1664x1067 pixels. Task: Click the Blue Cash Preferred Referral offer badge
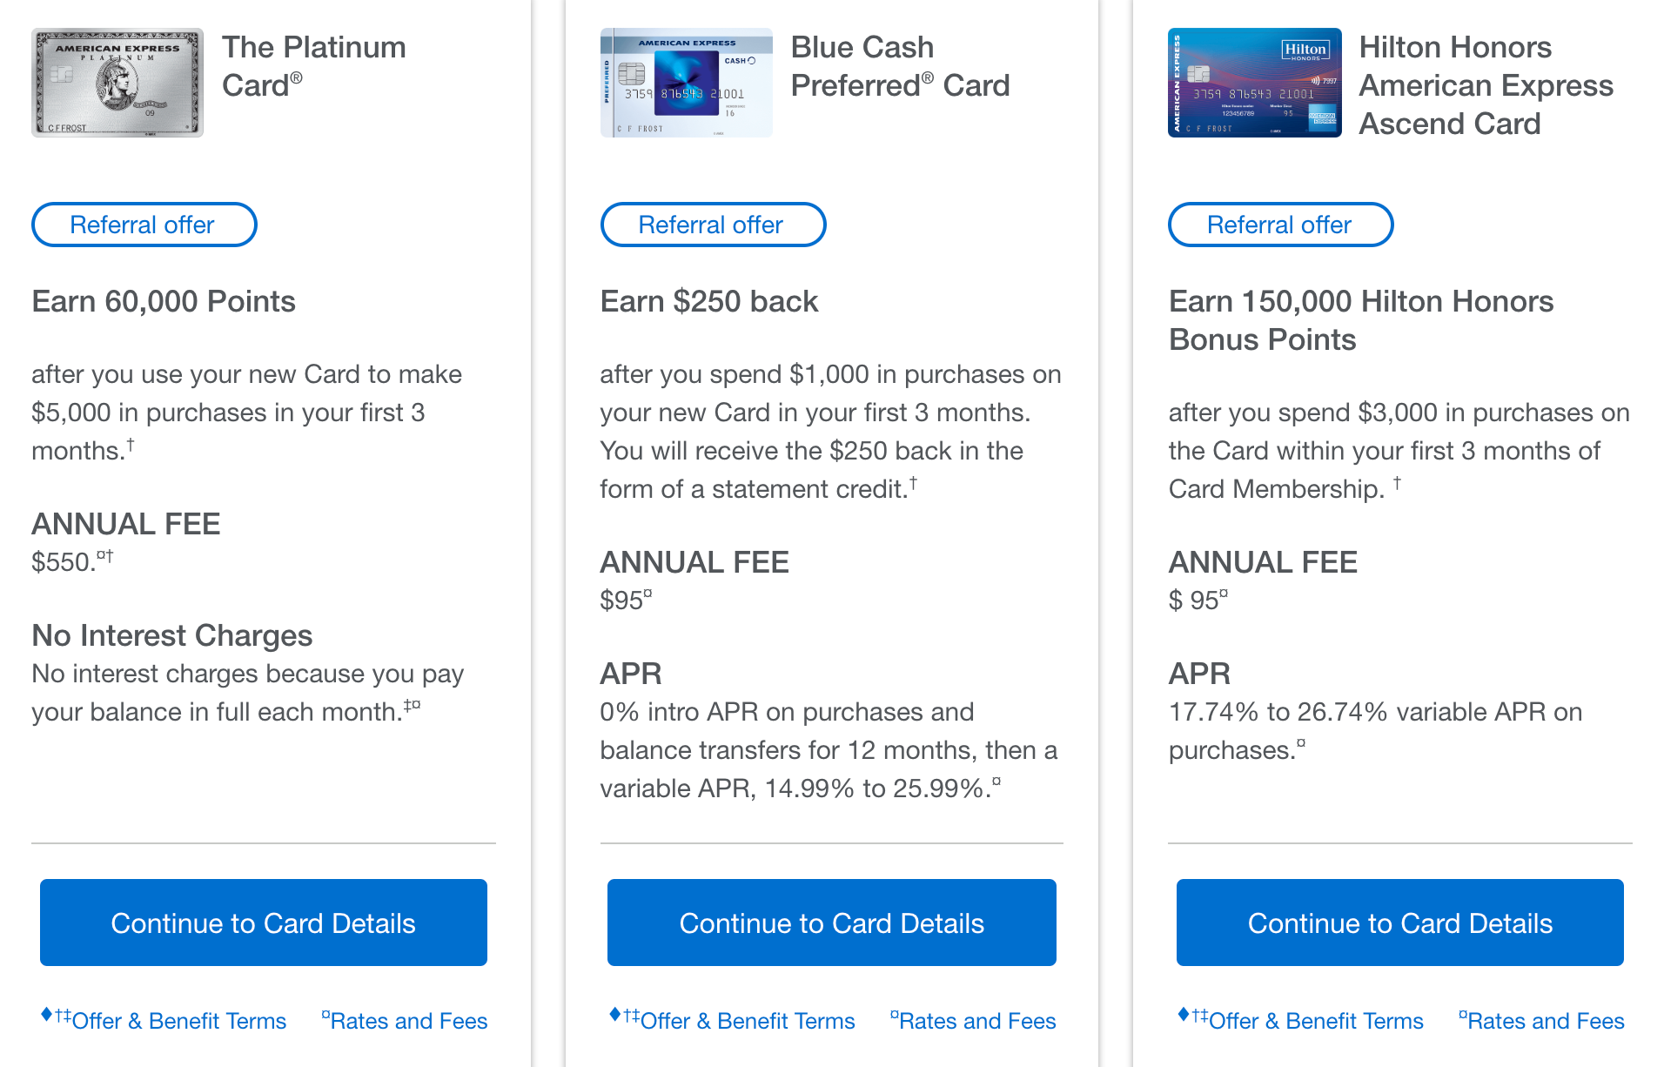pos(712,225)
